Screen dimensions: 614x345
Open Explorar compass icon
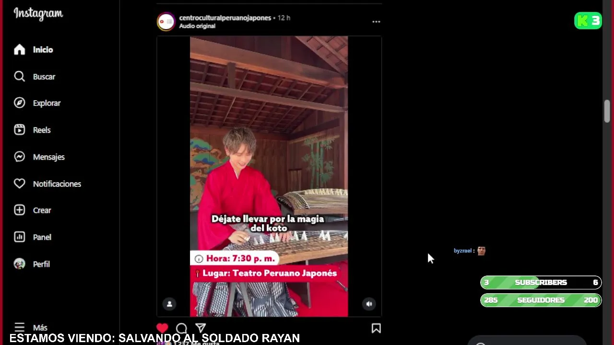click(19, 103)
